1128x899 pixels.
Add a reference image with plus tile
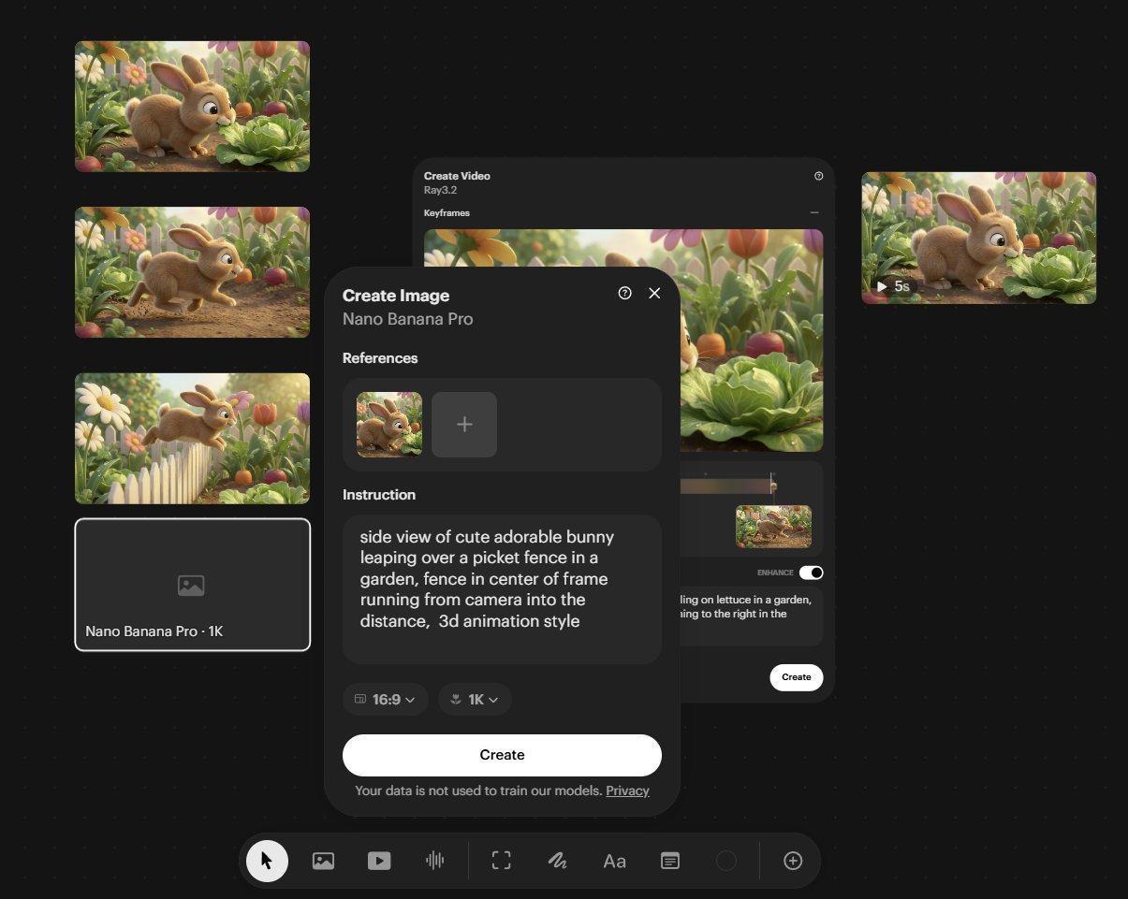(x=464, y=425)
